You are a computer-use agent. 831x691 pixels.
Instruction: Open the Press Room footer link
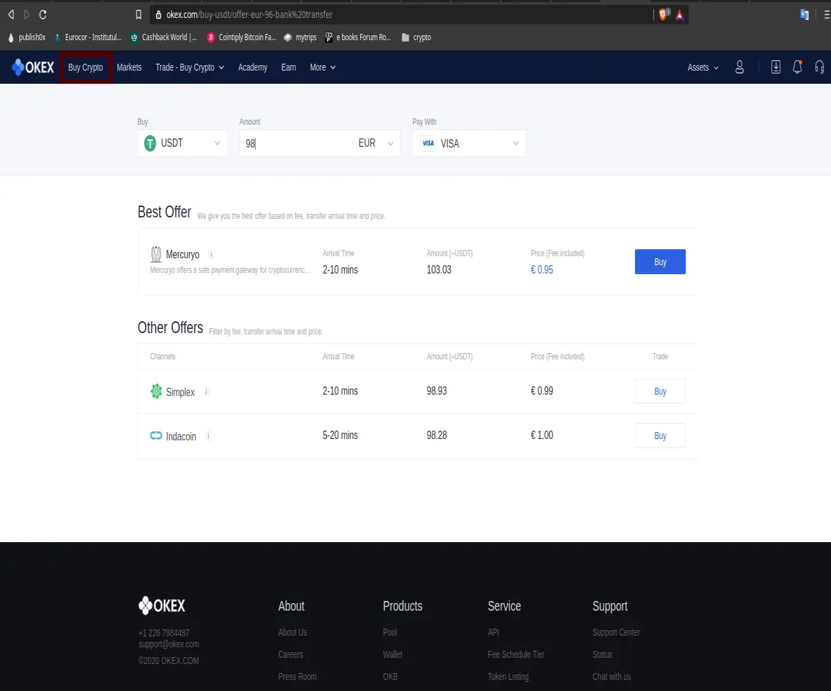tap(298, 676)
